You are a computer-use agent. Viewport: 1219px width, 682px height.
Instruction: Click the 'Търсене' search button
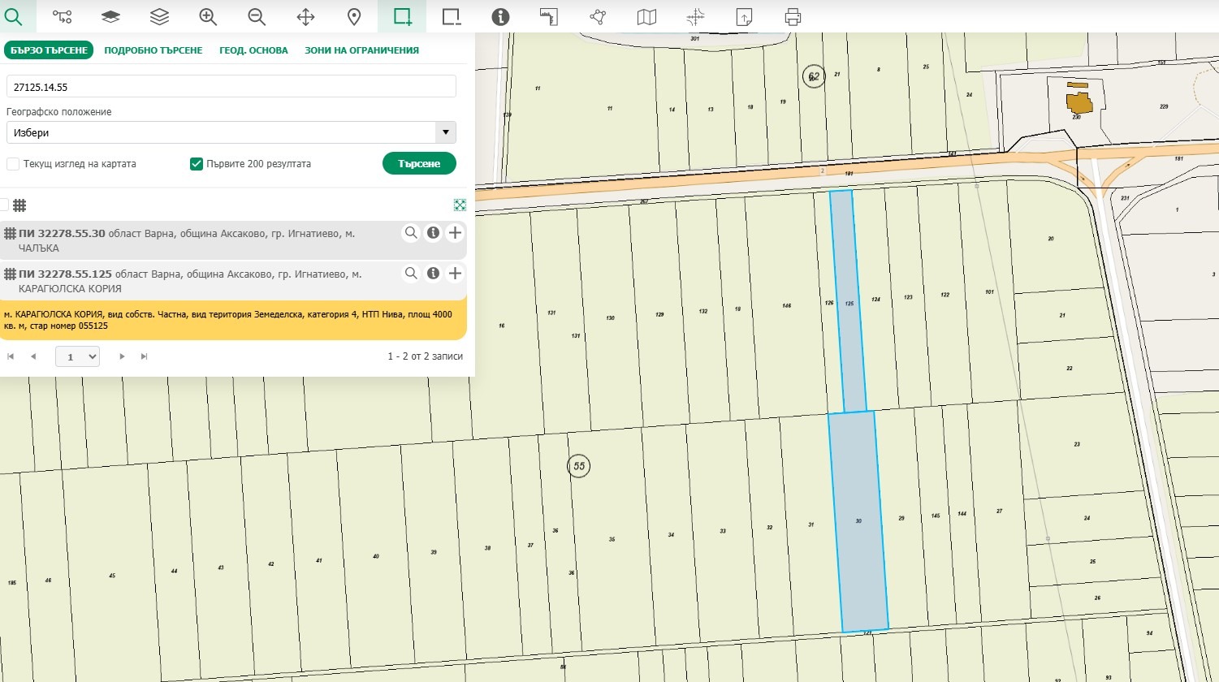click(x=419, y=163)
